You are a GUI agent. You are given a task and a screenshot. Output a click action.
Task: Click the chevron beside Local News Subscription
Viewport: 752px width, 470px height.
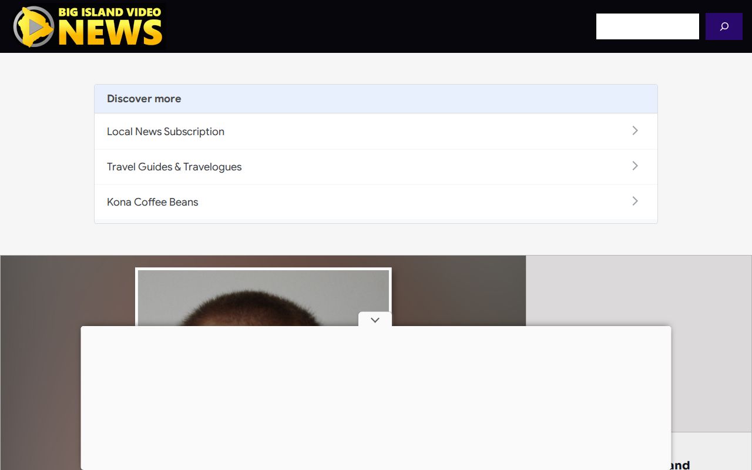[x=635, y=130]
